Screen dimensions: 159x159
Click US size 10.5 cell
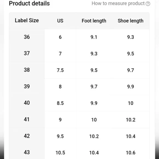pyautogui.click(x=60, y=153)
